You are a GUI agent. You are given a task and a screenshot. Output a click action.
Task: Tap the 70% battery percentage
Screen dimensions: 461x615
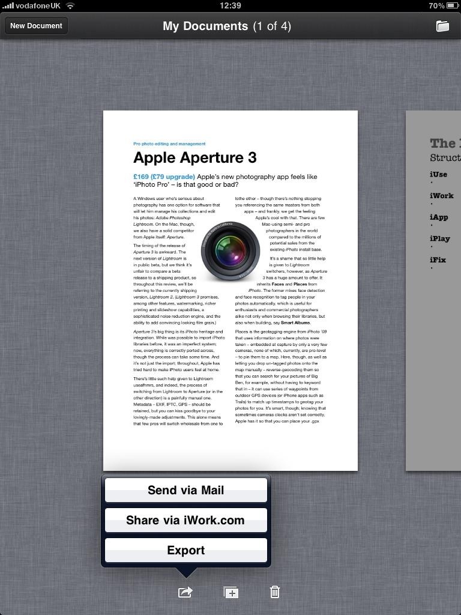[436, 6]
